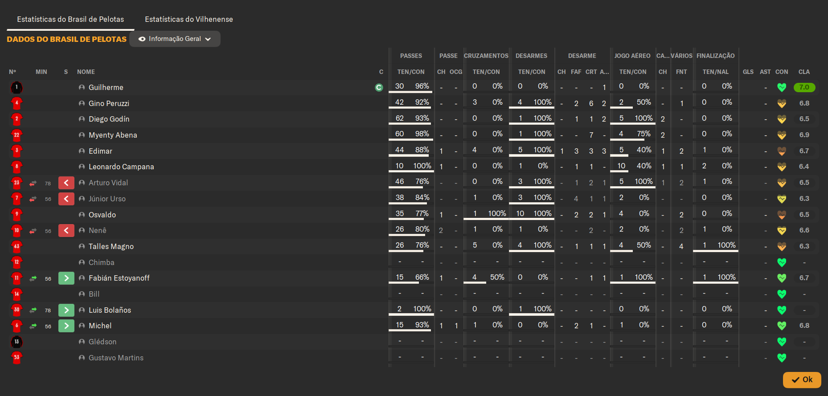Click Guilherme's green condition heart
Image resolution: width=828 pixels, height=396 pixels.
pyautogui.click(x=782, y=87)
